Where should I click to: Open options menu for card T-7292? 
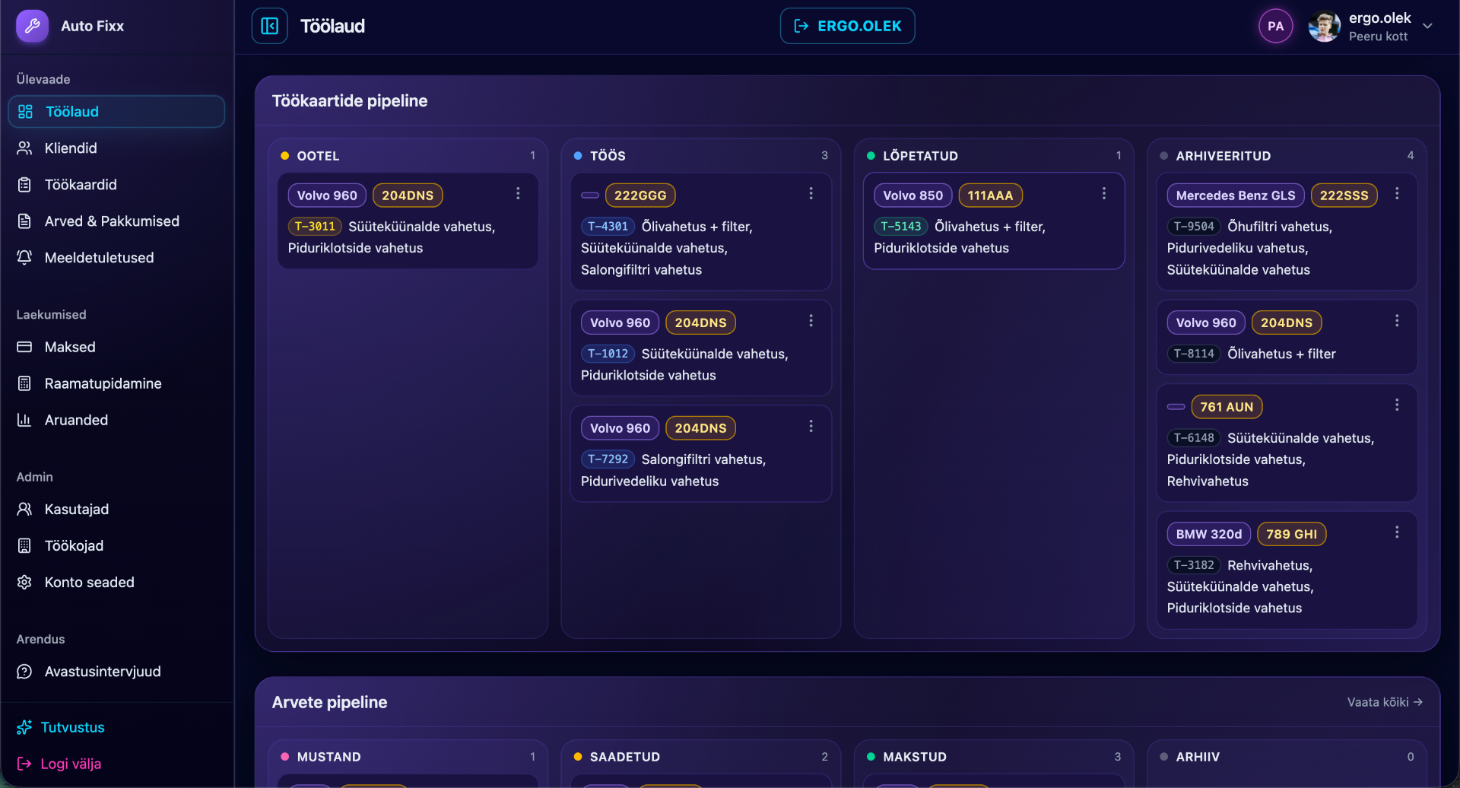pos(811,427)
